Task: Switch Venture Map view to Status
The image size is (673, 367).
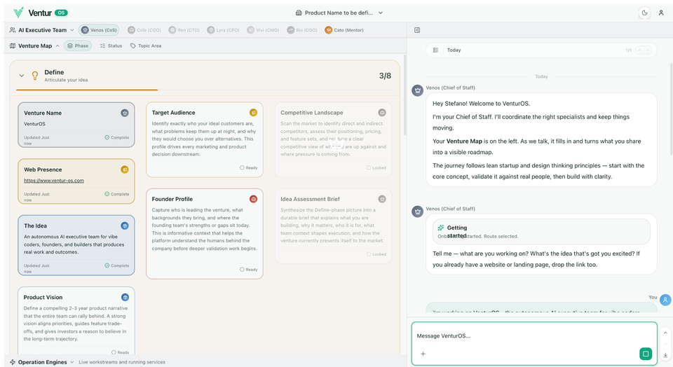Action: (x=111, y=46)
